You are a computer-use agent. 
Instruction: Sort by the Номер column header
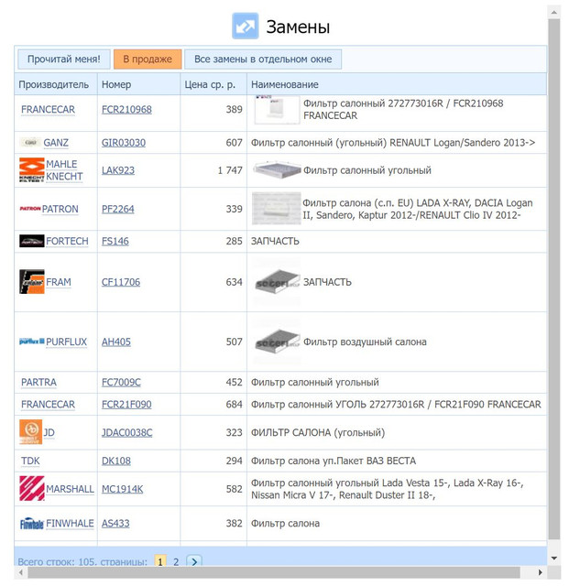pos(138,84)
